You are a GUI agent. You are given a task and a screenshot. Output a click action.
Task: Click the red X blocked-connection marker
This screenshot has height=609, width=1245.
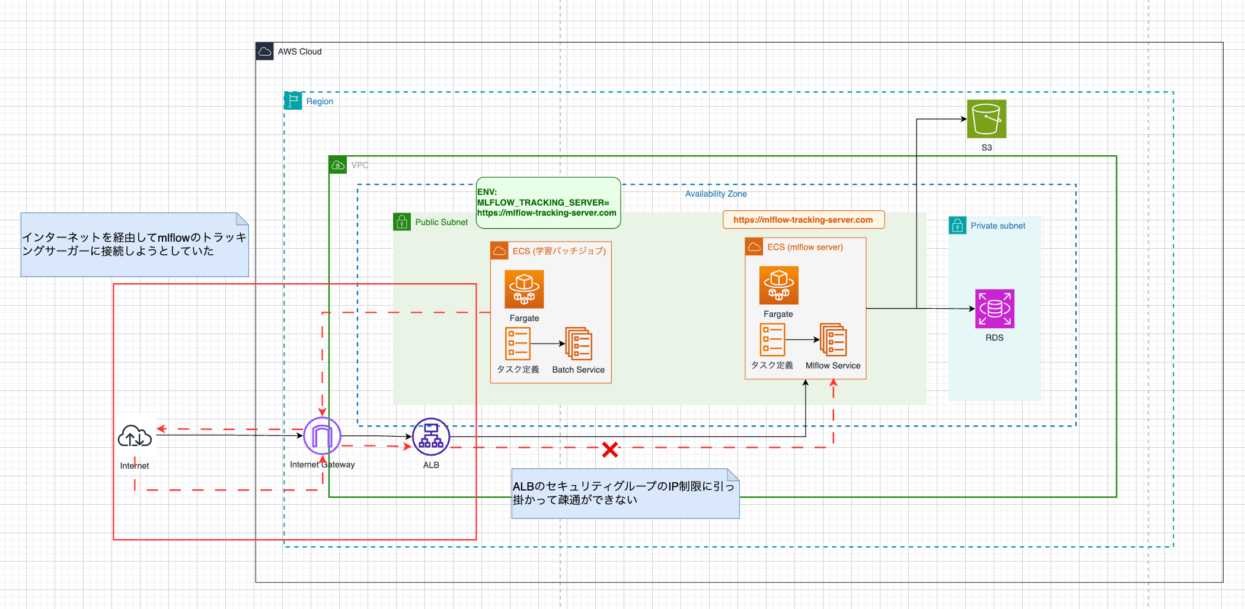(610, 450)
